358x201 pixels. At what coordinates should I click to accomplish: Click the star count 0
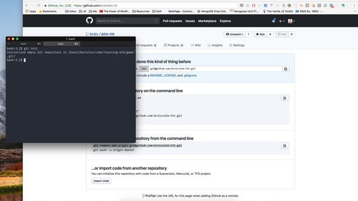tap(270, 34)
